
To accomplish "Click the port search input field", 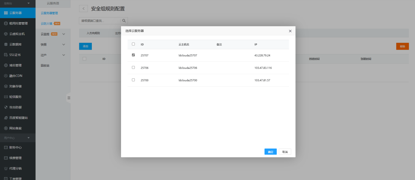I will click(100, 21).
